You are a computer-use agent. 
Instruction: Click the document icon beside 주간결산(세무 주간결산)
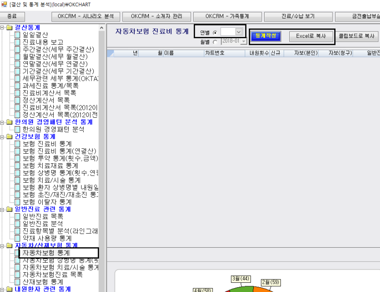pyautogui.click(x=17, y=49)
